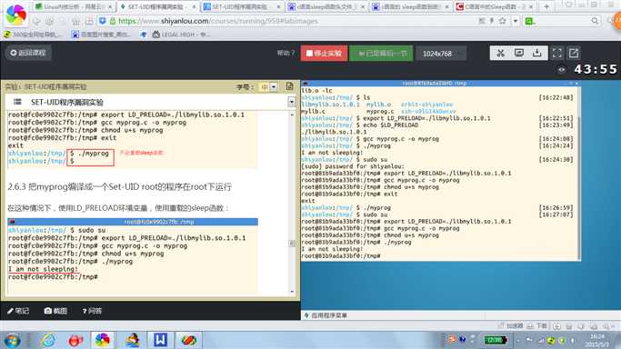Click the green search engine icon
This screenshot has height=349, width=621.
(529, 21)
